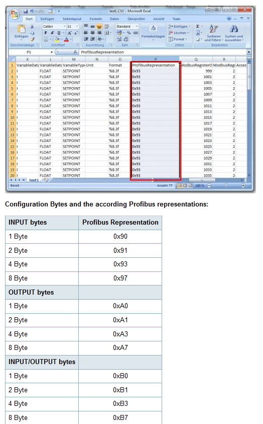Decrease indent icon in Ausrichtung
Image resolution: width=263 pixels, height=424 pixels.
pos(86,39)
